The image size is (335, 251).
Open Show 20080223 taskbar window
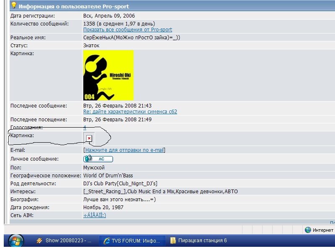click(x=64, y=241)
